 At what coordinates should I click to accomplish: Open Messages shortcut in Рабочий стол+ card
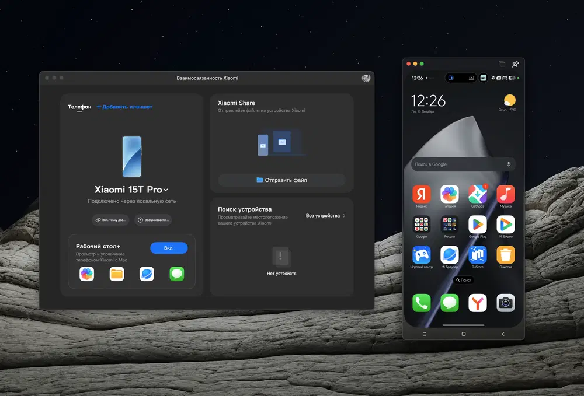[176, 274]
